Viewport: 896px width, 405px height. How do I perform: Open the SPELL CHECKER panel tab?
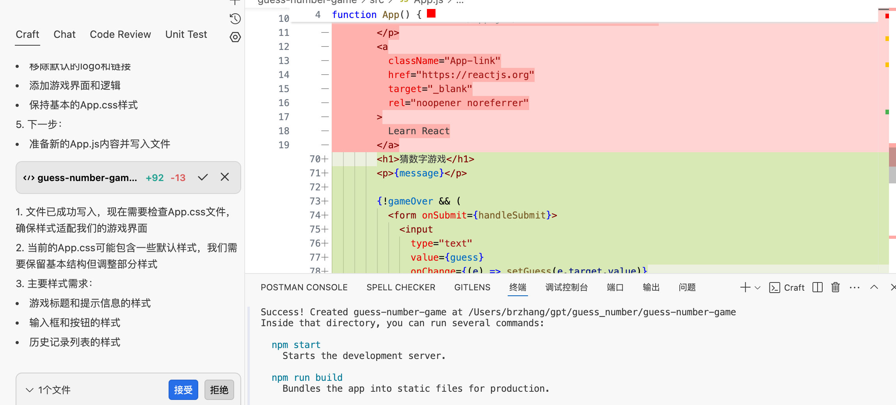coord(401,288)
